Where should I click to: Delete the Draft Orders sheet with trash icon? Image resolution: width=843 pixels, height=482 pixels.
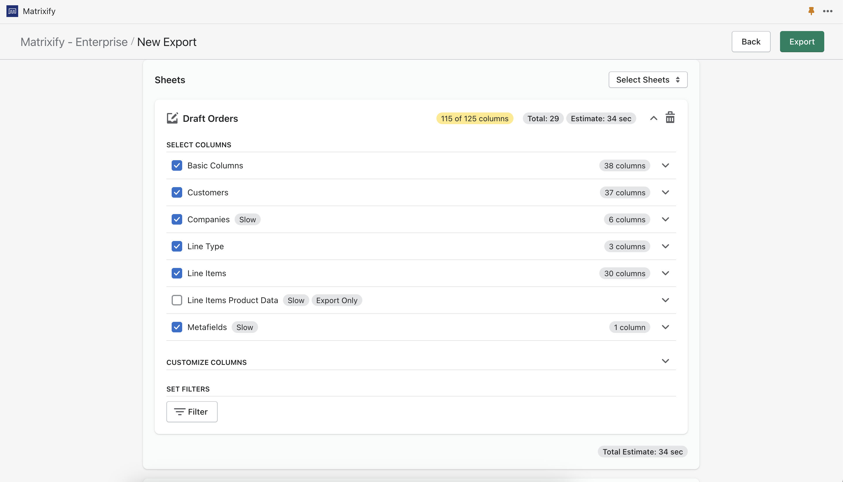(x=670, y=117)
